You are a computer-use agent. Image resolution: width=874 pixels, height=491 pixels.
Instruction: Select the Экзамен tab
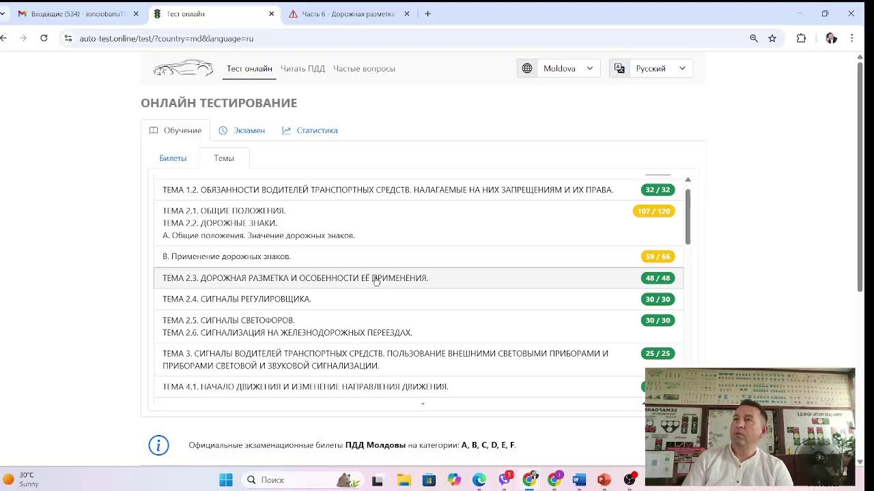click(x=242, y=130)
